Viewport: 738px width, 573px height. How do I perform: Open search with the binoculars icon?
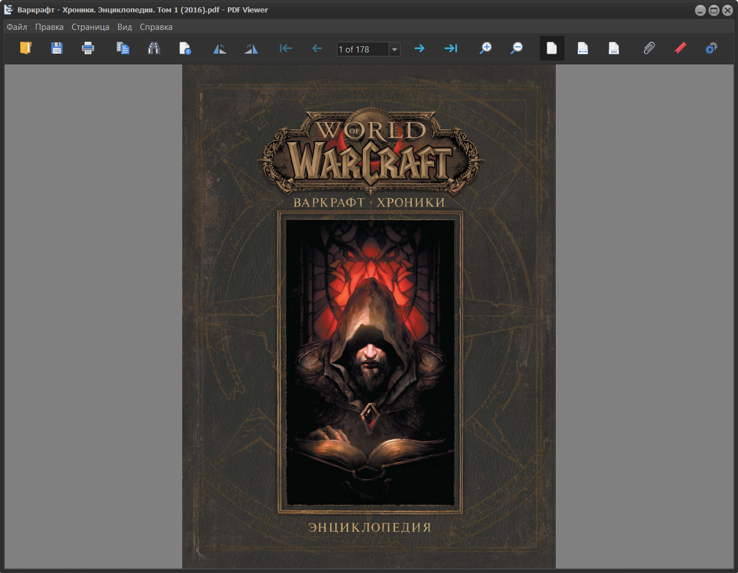pyautogui.click(x=154, y=49)
